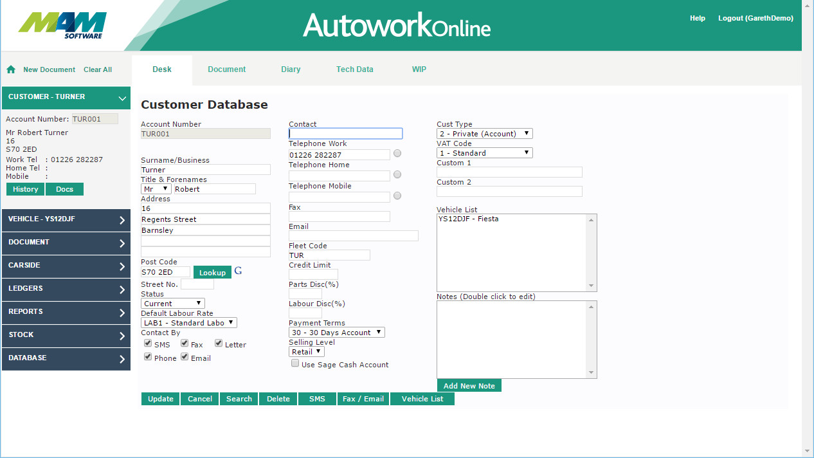Click the Google lookup icon next to Lookup

click(x=238, y=271)
